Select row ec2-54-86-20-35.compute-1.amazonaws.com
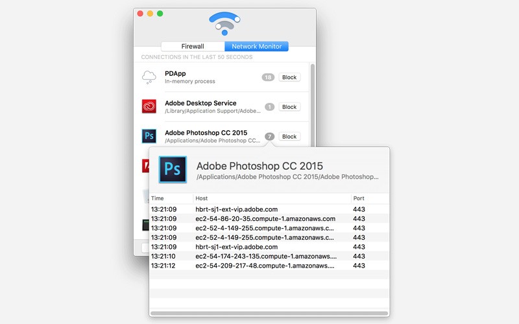This screenshot has height=324, width=519. click(269, 218)
